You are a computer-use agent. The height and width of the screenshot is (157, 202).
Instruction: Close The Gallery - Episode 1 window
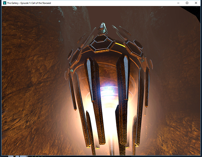pyautogui.click(x=196, y=3)
